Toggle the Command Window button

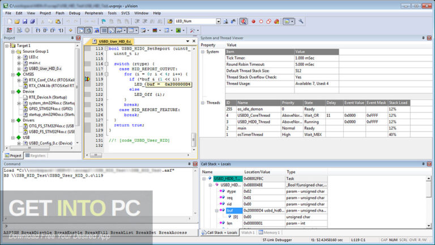pos(81,30)
